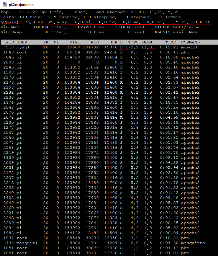Click the SHR value 11480

click(x=111, y=143)
